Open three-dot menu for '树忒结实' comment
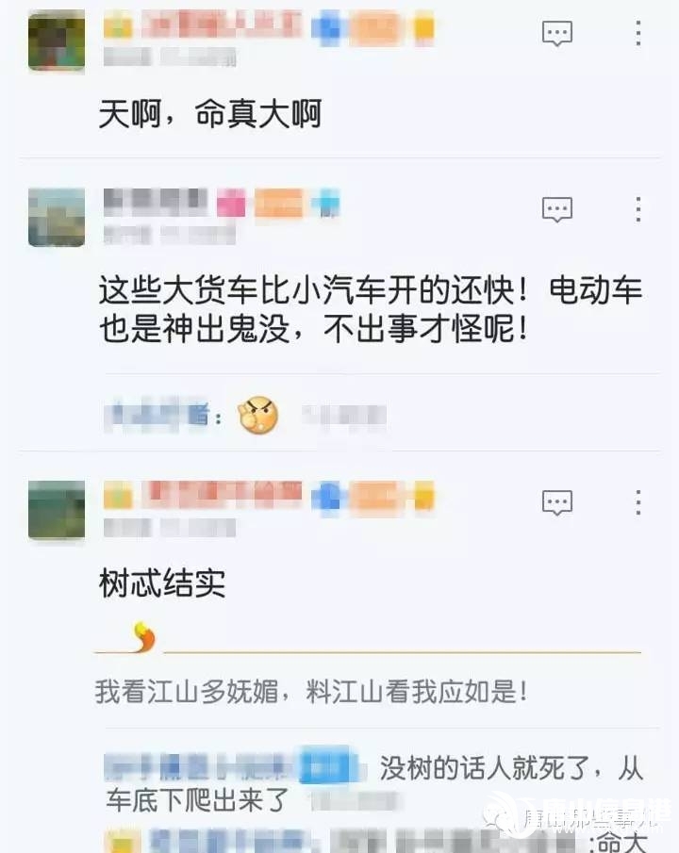 [x=638, y=502]
